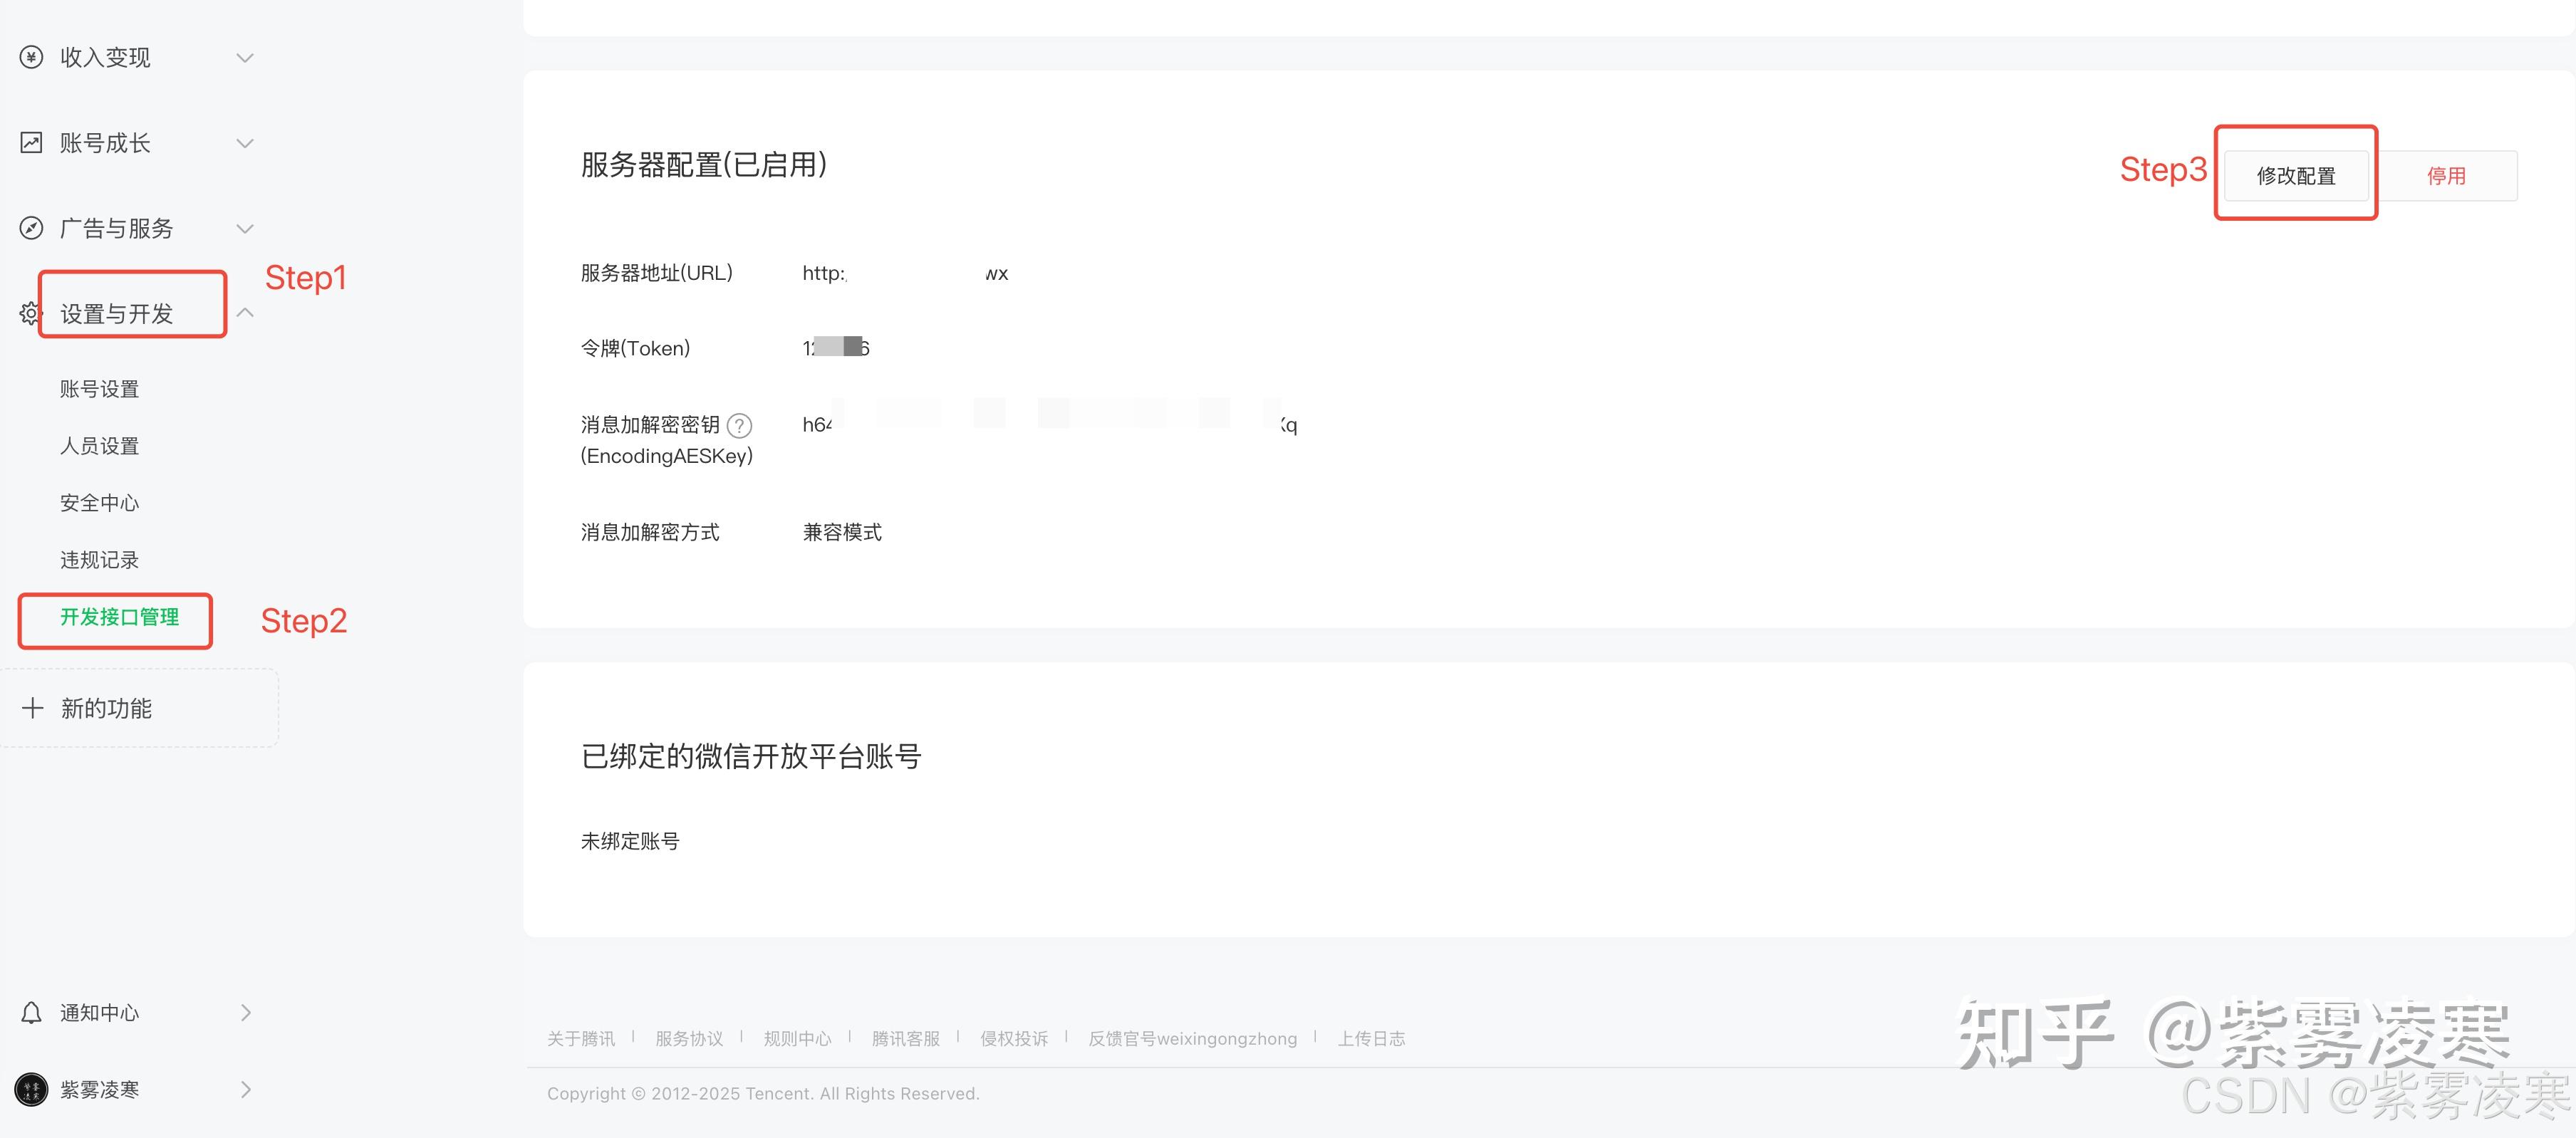The image size is (2576, 1138).
Task: Open the arrow next to 通知中心
Action: point(246,1013)
